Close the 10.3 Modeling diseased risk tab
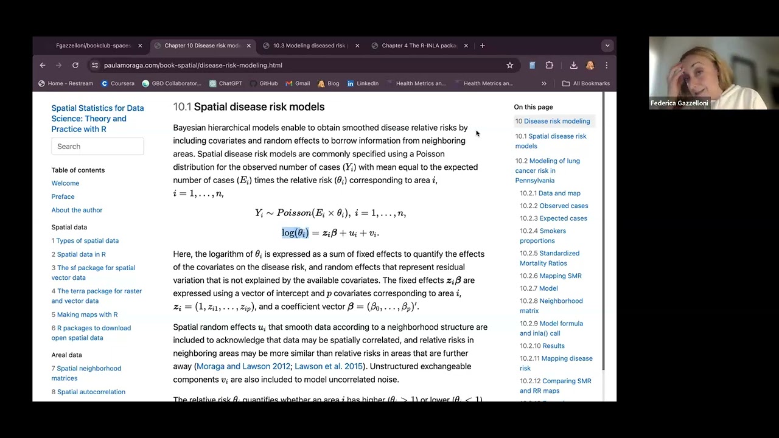This screenshot has width=779, height=438. coord(357,46)
